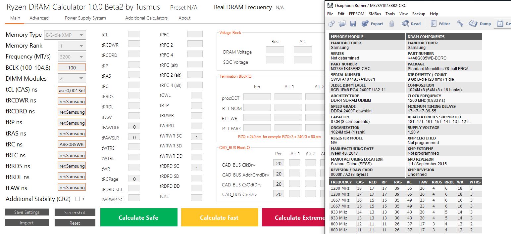Click the Import button

(27, 223)
